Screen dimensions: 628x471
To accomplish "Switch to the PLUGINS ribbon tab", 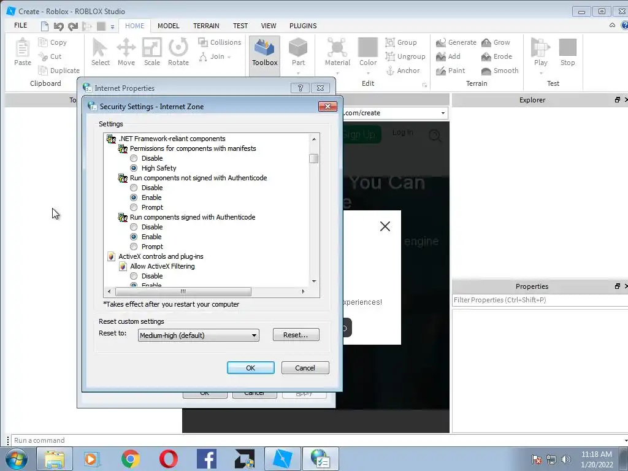I will (303, 26).
